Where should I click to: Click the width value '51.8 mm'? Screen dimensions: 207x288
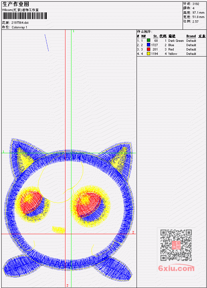tap(198, 17)
